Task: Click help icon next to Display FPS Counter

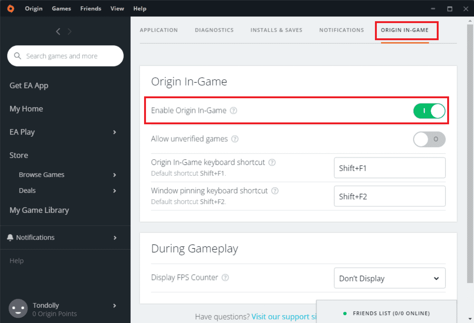Action: 225,278
